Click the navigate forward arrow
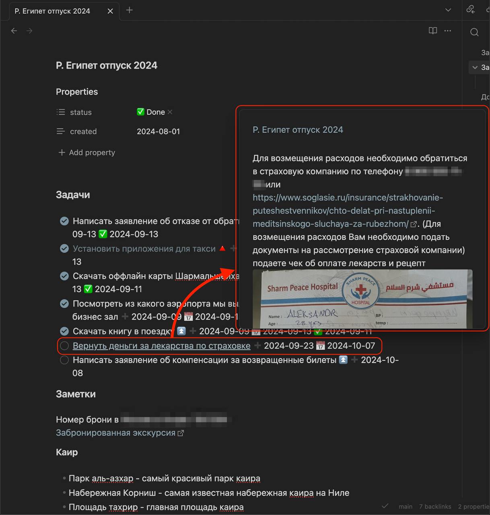 coord(29,31)
